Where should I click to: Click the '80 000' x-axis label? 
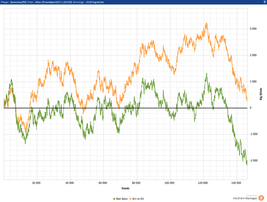pos(136,183)
